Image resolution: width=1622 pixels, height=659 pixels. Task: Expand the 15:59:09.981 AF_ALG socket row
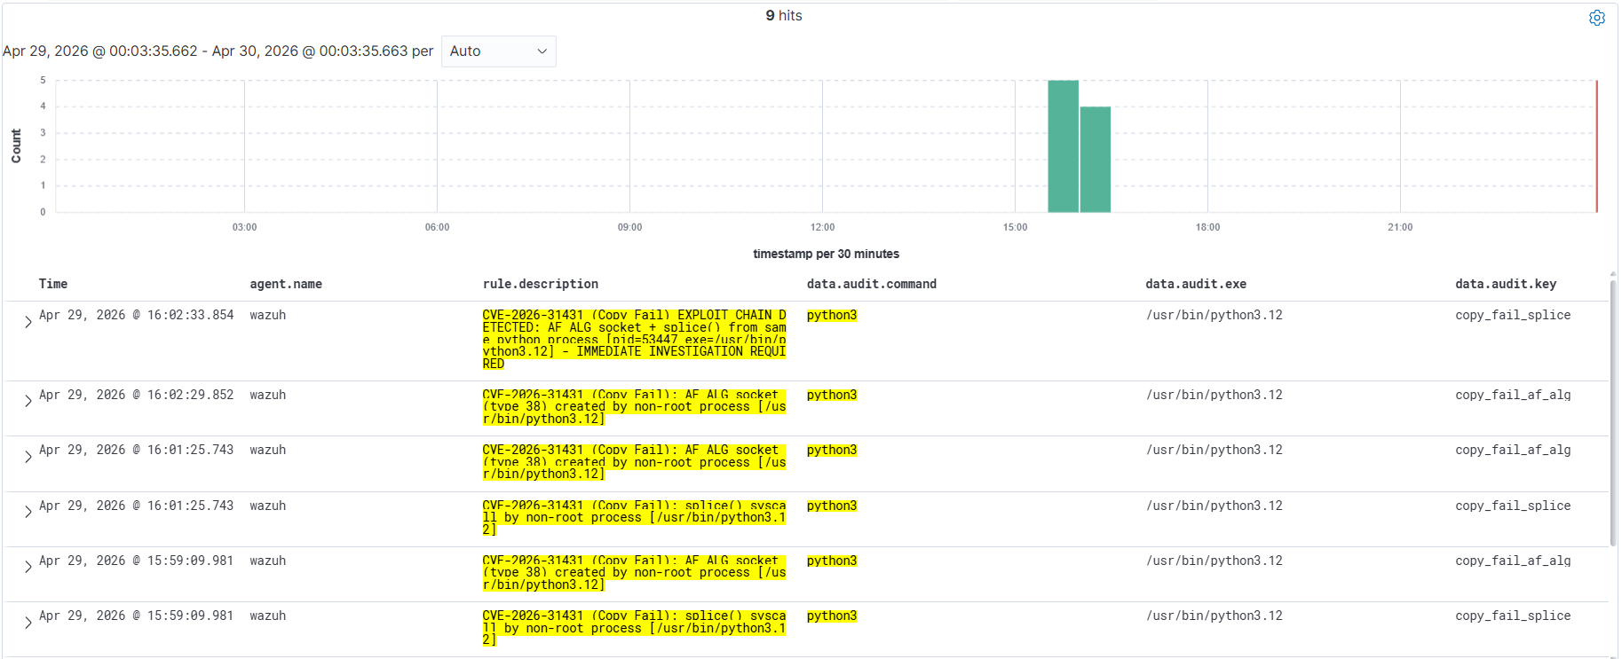[x=28, y=567]
